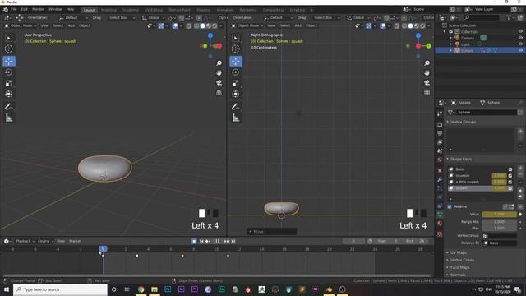The height and width of the screenshot is (296, 526).
Task: Toggle 'a little squash' shape key checkbox
Action: (510, 182)
